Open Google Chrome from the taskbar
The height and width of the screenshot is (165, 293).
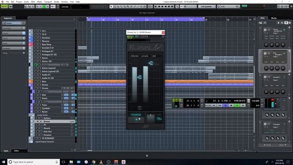93,162
